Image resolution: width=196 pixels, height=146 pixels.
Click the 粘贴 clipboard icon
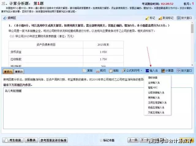pyautogui.click(x=111, y=71)
